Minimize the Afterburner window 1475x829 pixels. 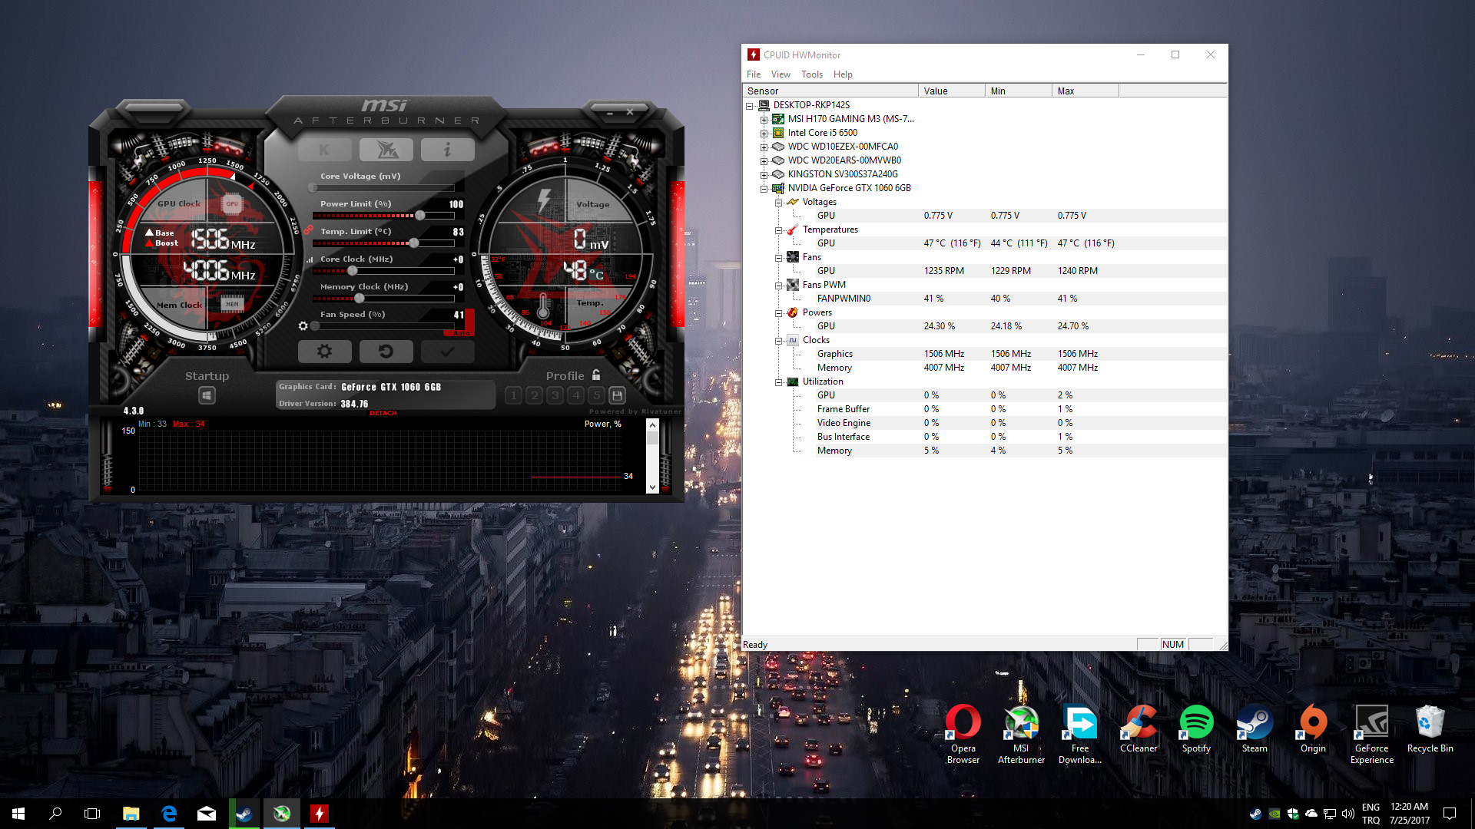[610, 112]
